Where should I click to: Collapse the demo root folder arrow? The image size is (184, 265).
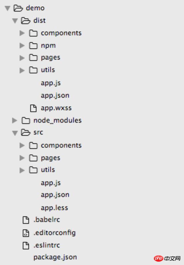[7, 8]
